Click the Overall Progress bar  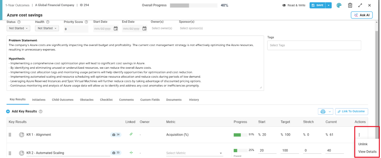pos(194,5)
